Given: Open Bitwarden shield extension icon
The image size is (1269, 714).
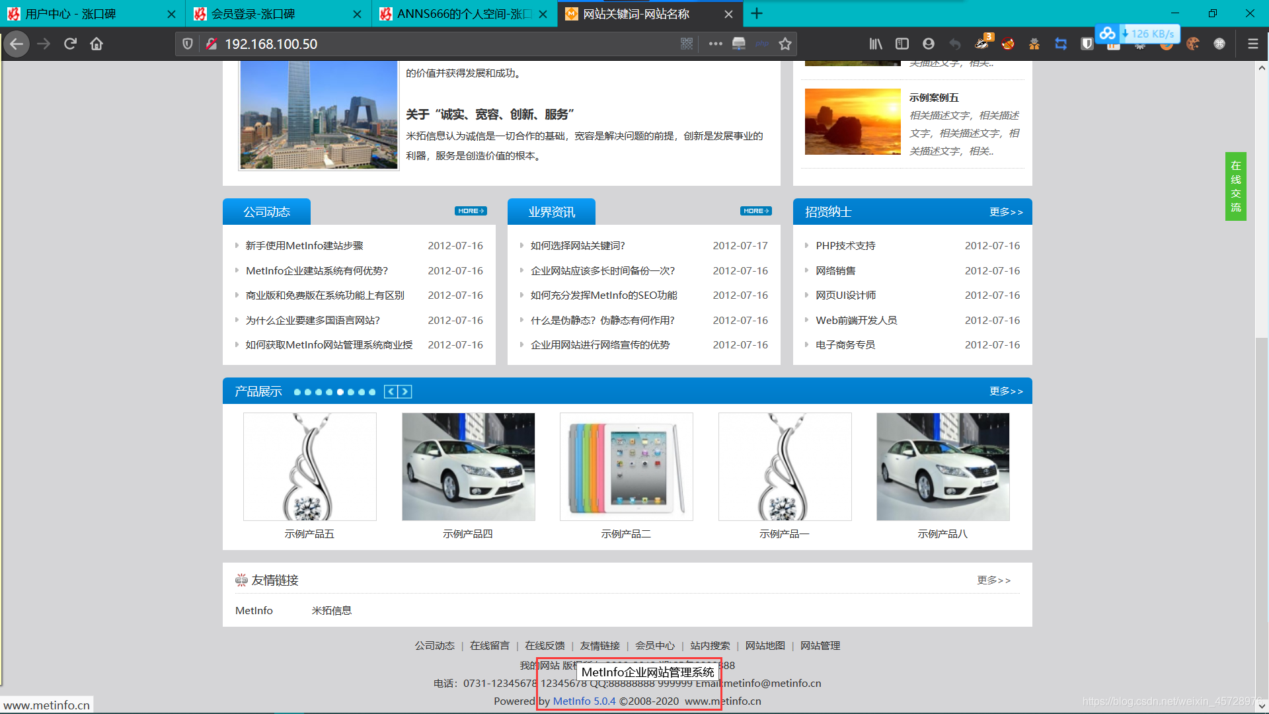Looking at the screenshot, I should point(1087,44).
